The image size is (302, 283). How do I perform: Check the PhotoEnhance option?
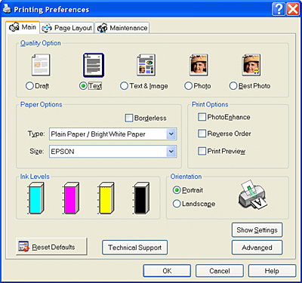pyautogui.click(x=202, y=117)
